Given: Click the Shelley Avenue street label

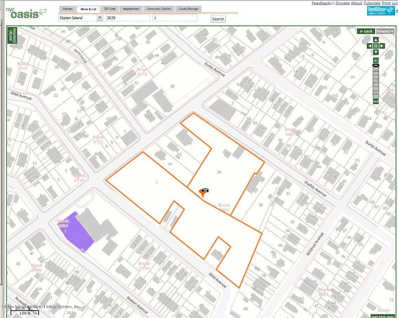Looking at the screenshot, I should [315, 189].
